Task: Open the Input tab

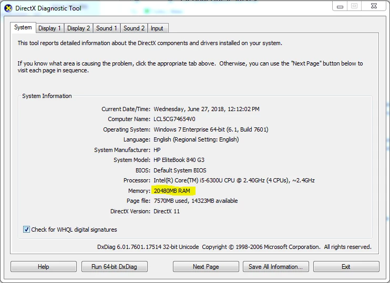Action: (x=157, y=28)
